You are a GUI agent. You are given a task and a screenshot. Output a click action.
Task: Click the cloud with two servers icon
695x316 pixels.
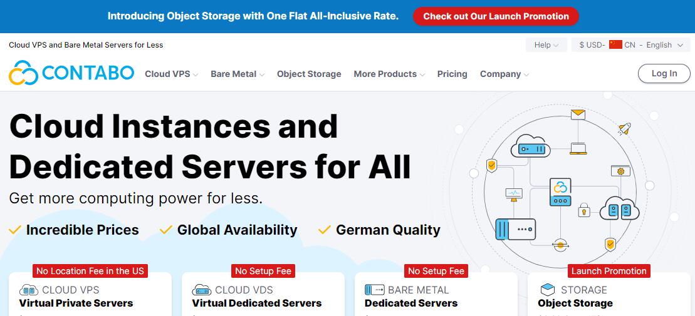[619, 208]
